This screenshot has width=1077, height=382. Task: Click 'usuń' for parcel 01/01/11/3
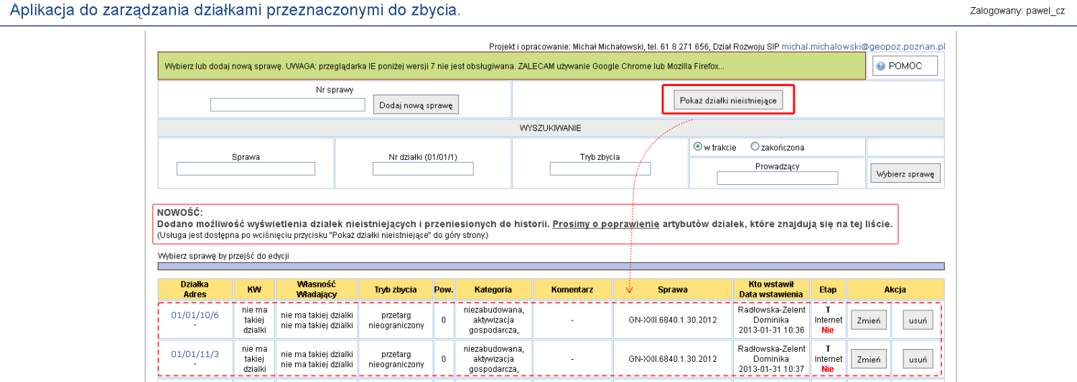pyautogui.click(x=918, y=359)
